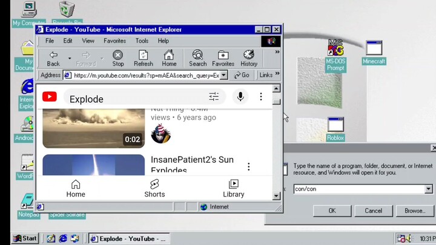Screen dimensions: 436x245
Task: Select the Minecraft desktop icon
Action: tap(374, 53)
